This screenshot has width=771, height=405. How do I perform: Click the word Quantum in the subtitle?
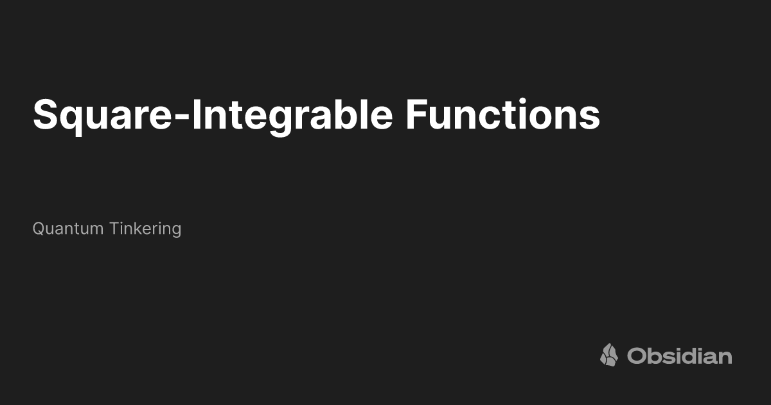[68, 228]
